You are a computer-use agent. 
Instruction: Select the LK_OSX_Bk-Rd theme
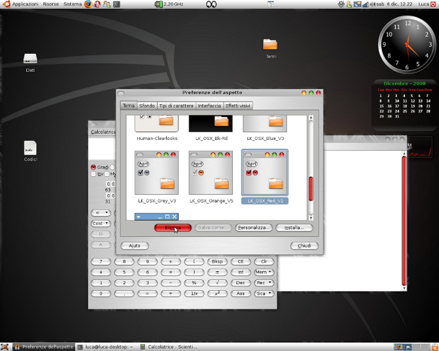point(211,128)
